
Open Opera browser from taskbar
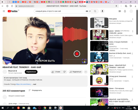pos(39,108)
